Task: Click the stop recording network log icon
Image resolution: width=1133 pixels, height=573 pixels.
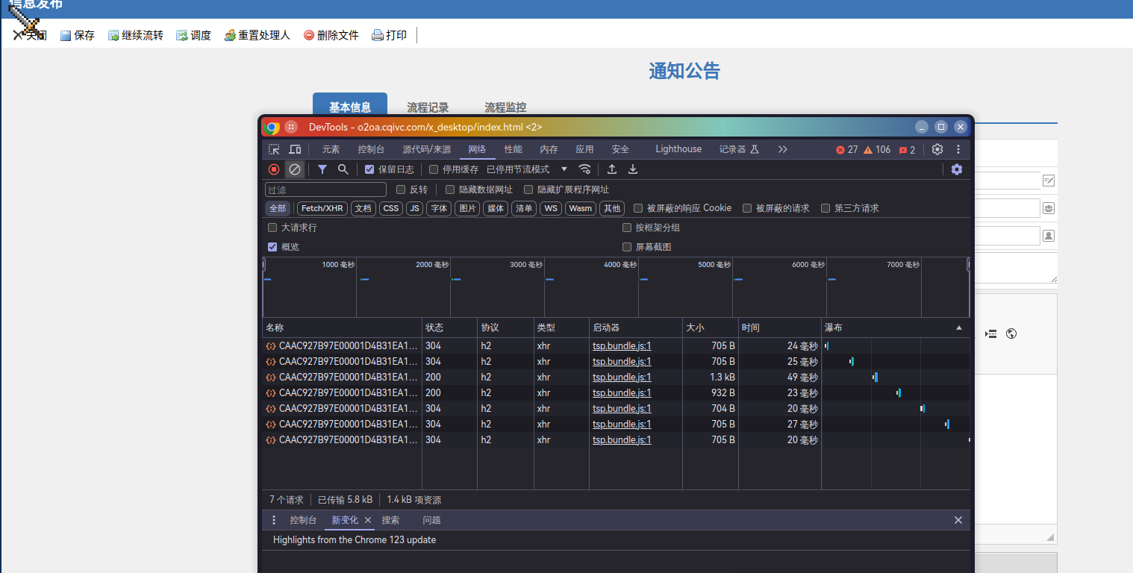Action: click(274, 169)
